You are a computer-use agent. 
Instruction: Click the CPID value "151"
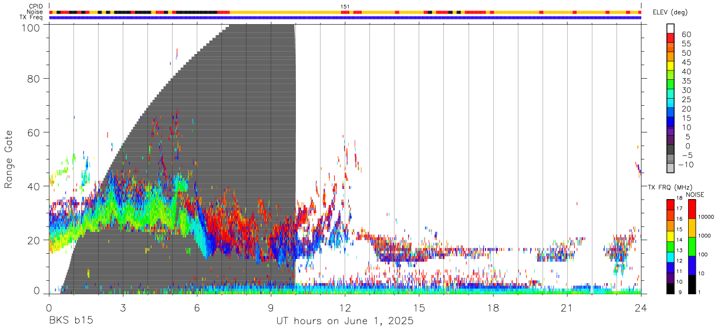pos(345,6)
